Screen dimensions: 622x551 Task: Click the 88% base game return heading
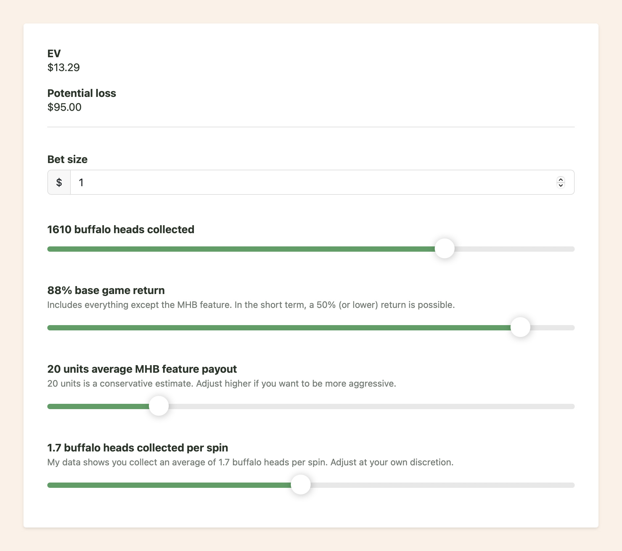click(106, 290)
